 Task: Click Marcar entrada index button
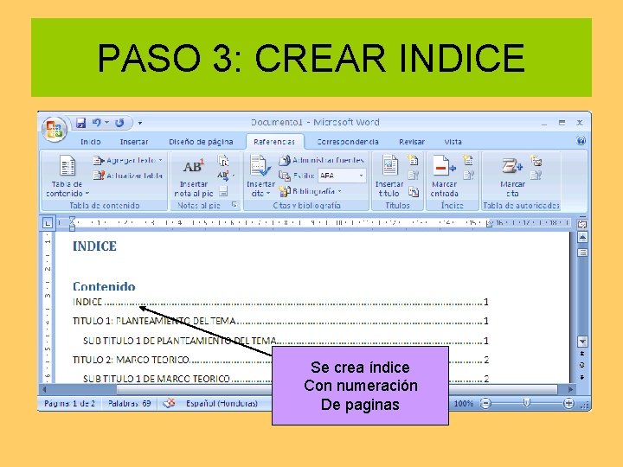(444, 176)
